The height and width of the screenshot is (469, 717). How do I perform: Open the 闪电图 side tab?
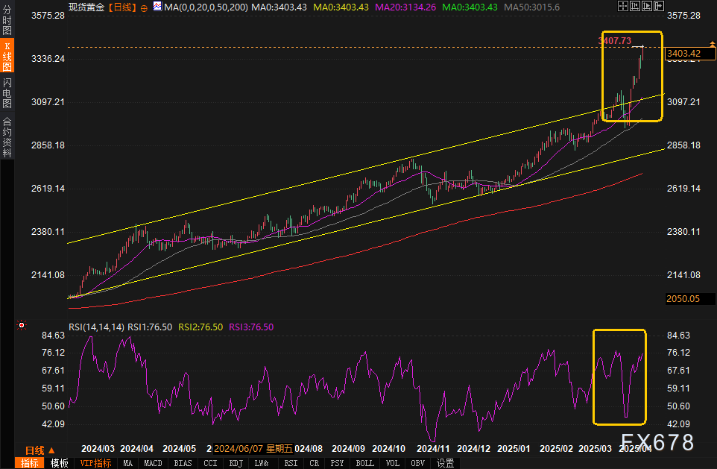click(7, 92)
